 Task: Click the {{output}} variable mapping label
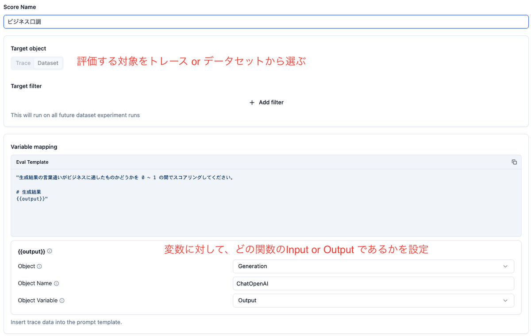(31, 251)
